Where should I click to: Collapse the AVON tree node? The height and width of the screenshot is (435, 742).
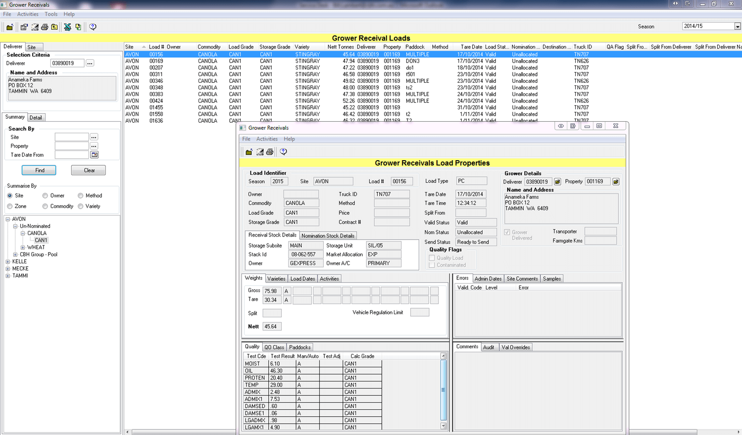(x=8, y=219)
